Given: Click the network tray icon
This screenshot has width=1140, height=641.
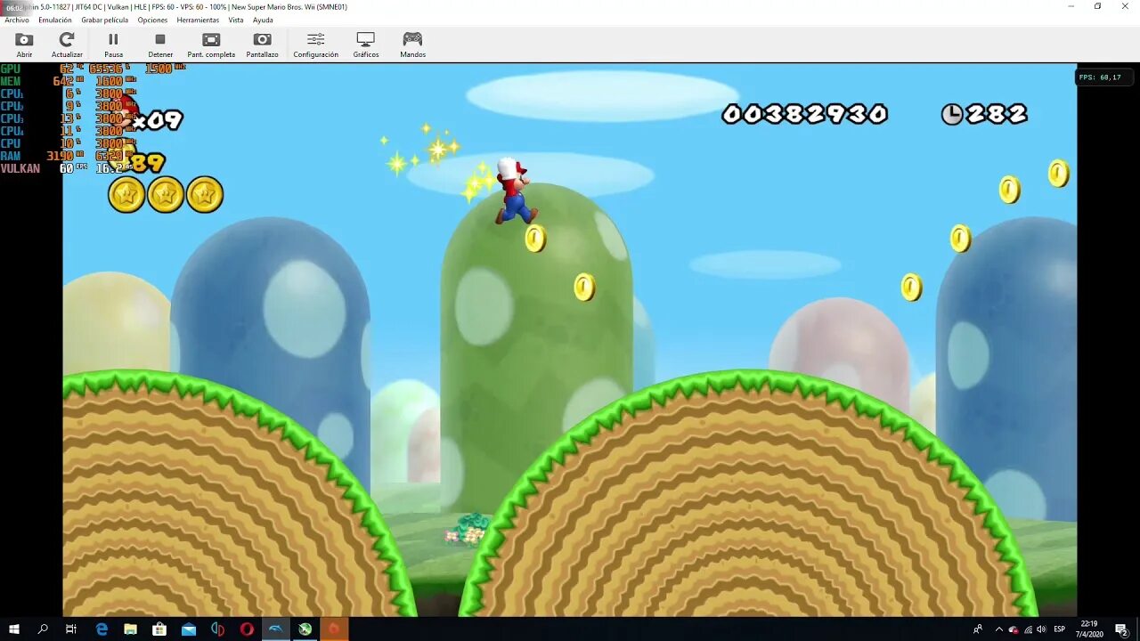Looking at the screenshot, I should (1028, 629).
